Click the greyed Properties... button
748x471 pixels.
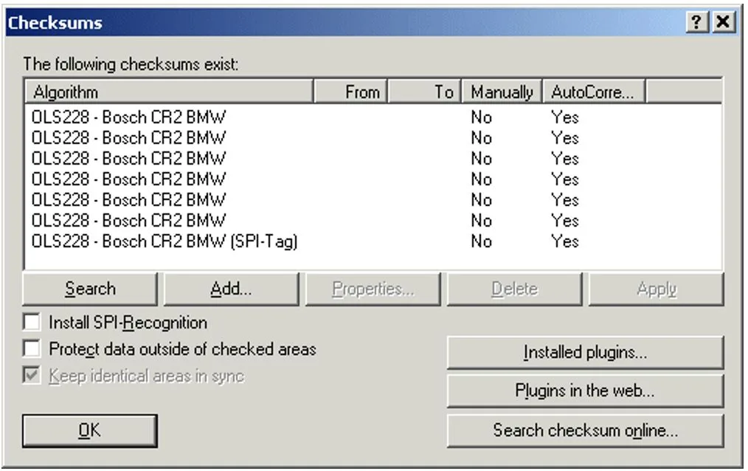coord(373,289)
